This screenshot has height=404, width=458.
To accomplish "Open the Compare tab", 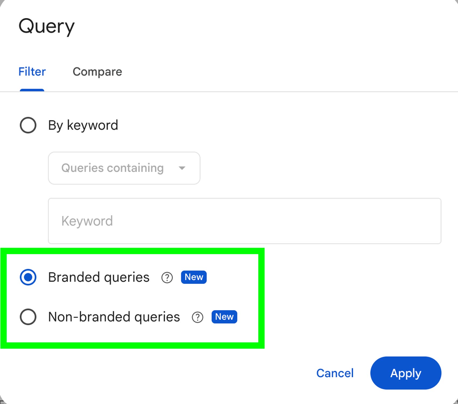I will [97, 72].
